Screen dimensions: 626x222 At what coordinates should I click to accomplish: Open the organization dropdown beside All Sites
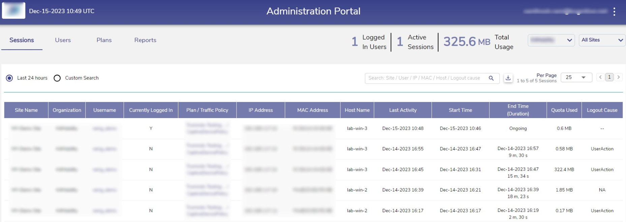coord(551,40)
